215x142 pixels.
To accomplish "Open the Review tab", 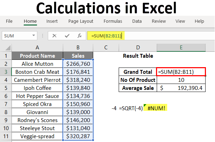I will 159,21.
